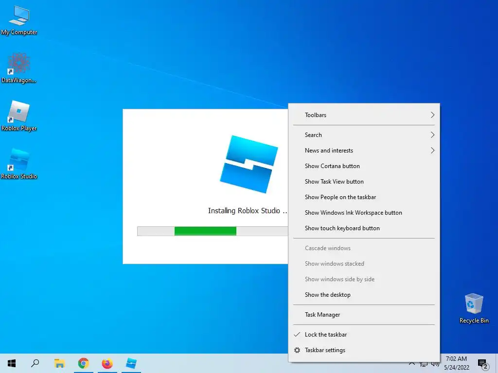This screenshot has height=373, width=498.
Task: Click the Installing Roblox Studio status text
Action: tap(248, 211)
